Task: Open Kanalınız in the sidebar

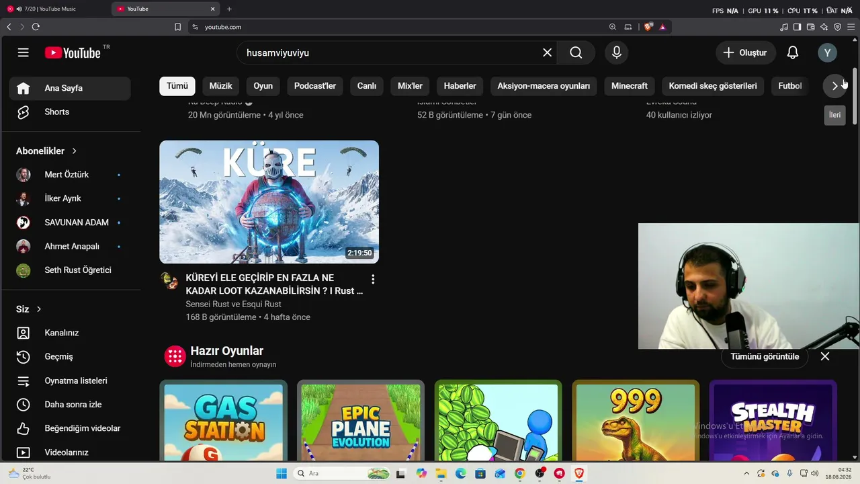Action: pyautogui.click(x=70, y=333)
